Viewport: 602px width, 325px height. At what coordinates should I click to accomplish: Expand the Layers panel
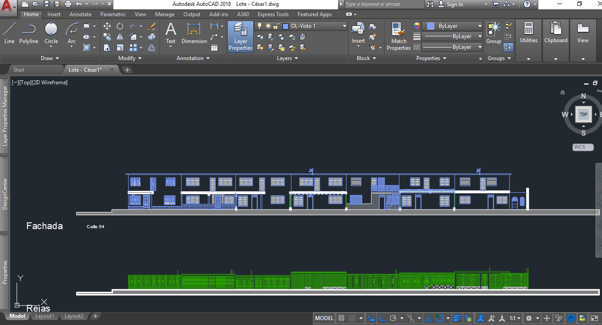click(287, 58)
